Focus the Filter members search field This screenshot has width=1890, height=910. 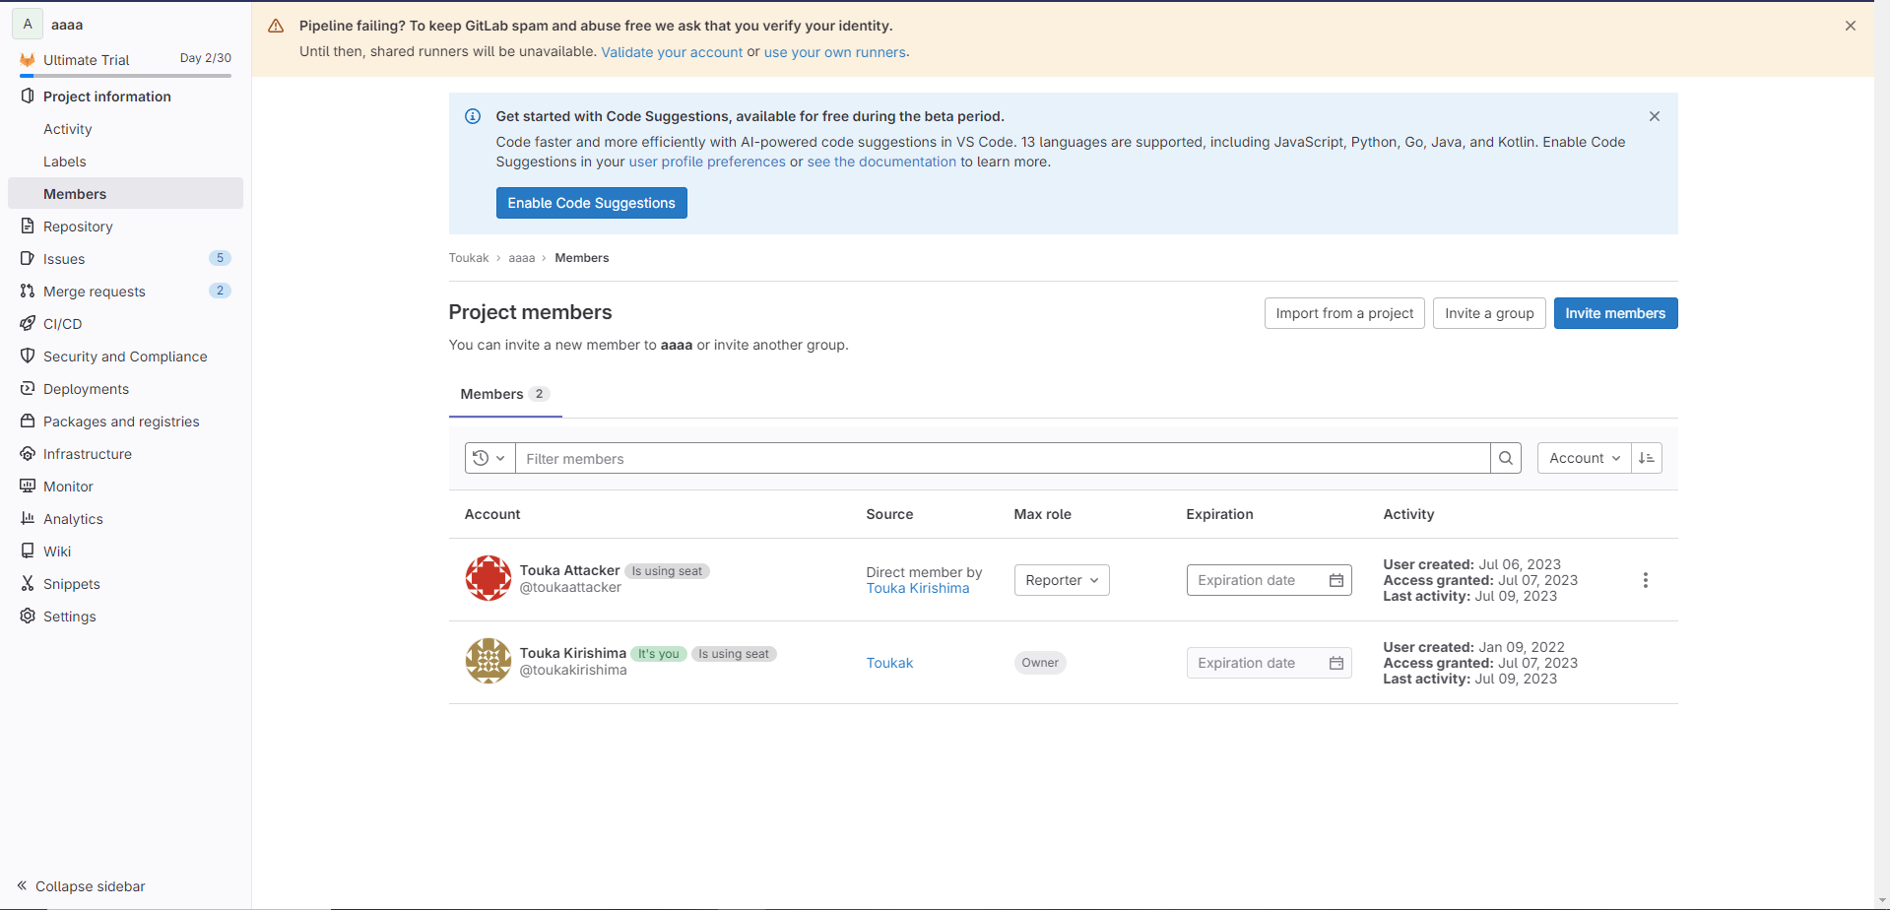[1001, 458]
